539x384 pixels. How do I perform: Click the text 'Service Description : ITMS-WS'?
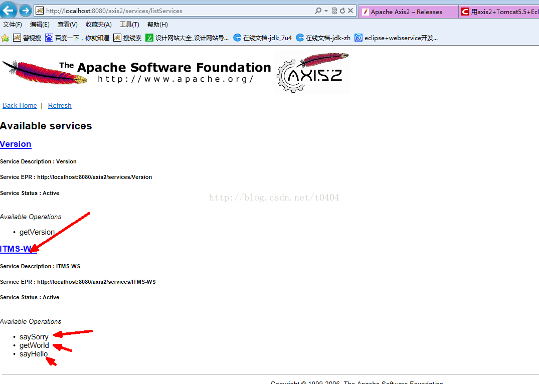pyautogui.click(x=40, y=266)
